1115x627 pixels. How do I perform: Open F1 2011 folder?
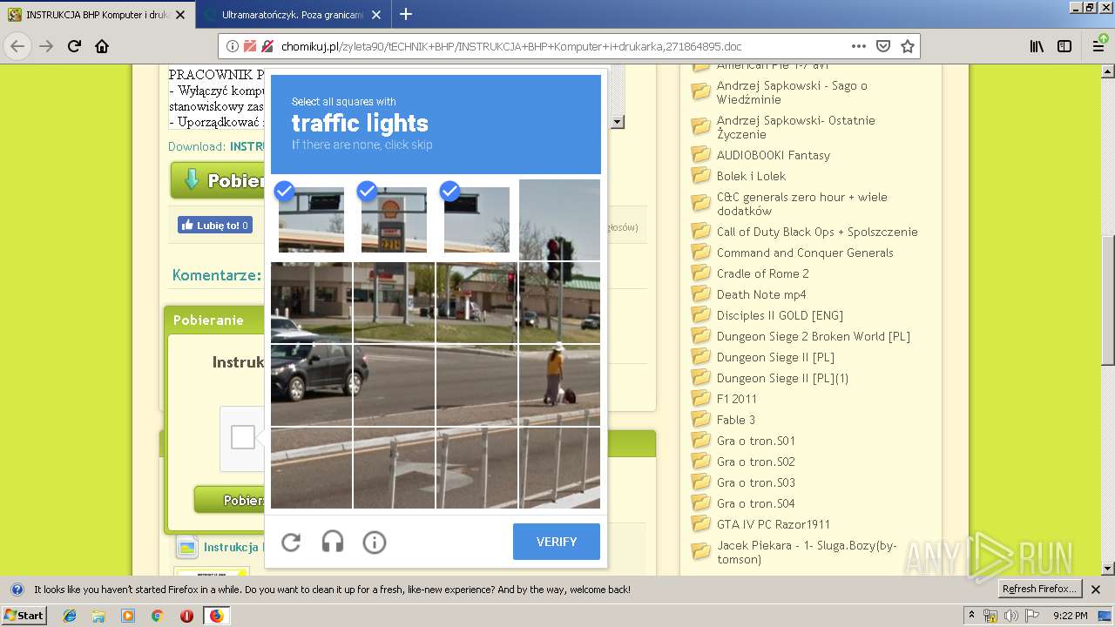737,399
